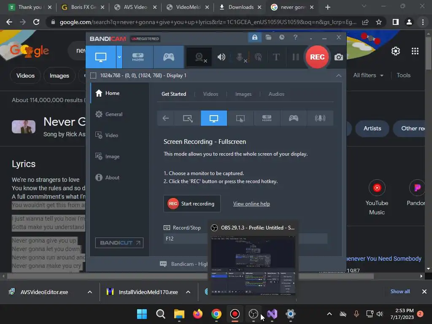The height and width of the screenshot is (324, 432).
Task: Collapse the Bandicam panel with chevron
Action: pos(339,76)
